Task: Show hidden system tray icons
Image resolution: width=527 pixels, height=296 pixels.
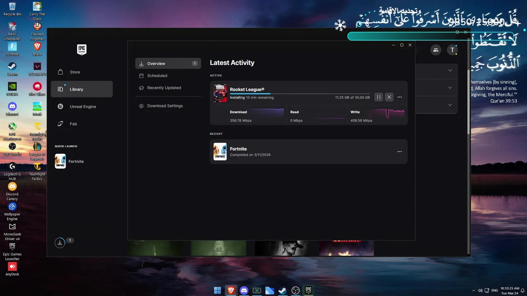Action: pos(473,291)
